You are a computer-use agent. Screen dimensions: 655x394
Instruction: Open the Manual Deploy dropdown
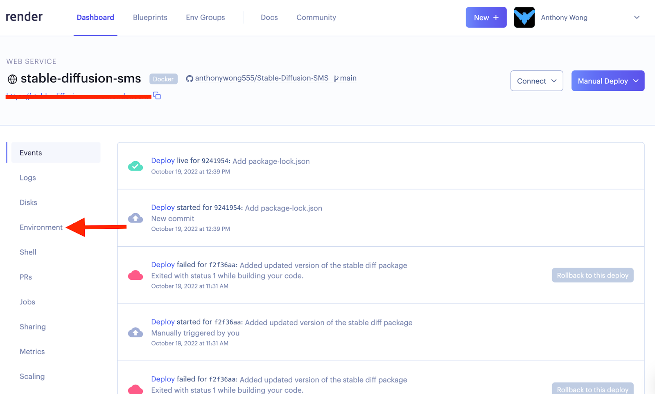(608, 81)
